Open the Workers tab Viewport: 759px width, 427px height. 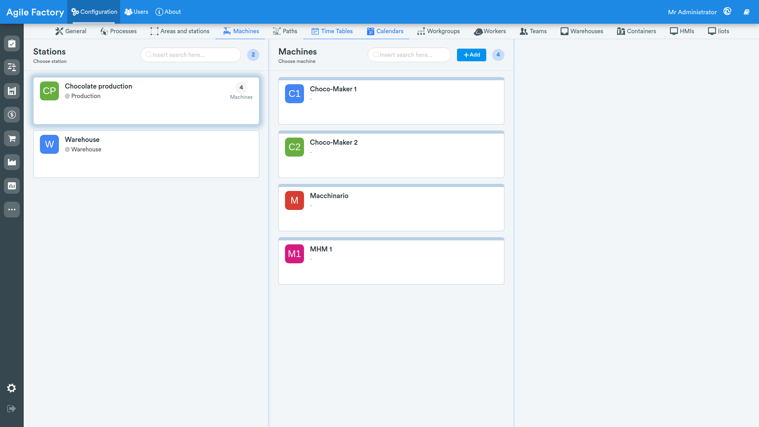(x=490, y=31)
